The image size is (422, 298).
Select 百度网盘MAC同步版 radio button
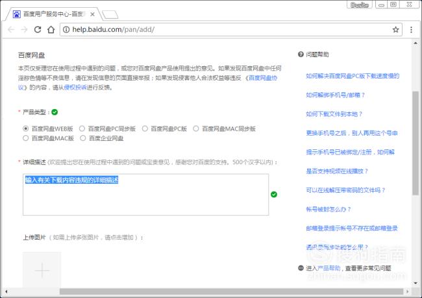click(x=196, y=129)
